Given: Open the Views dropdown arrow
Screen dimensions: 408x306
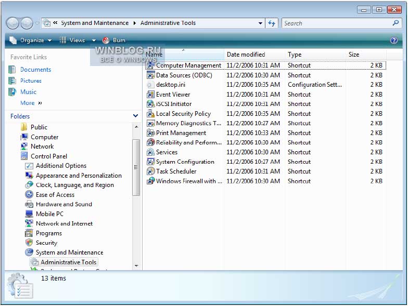Looking at the screenshot, I should pos(94,41).
